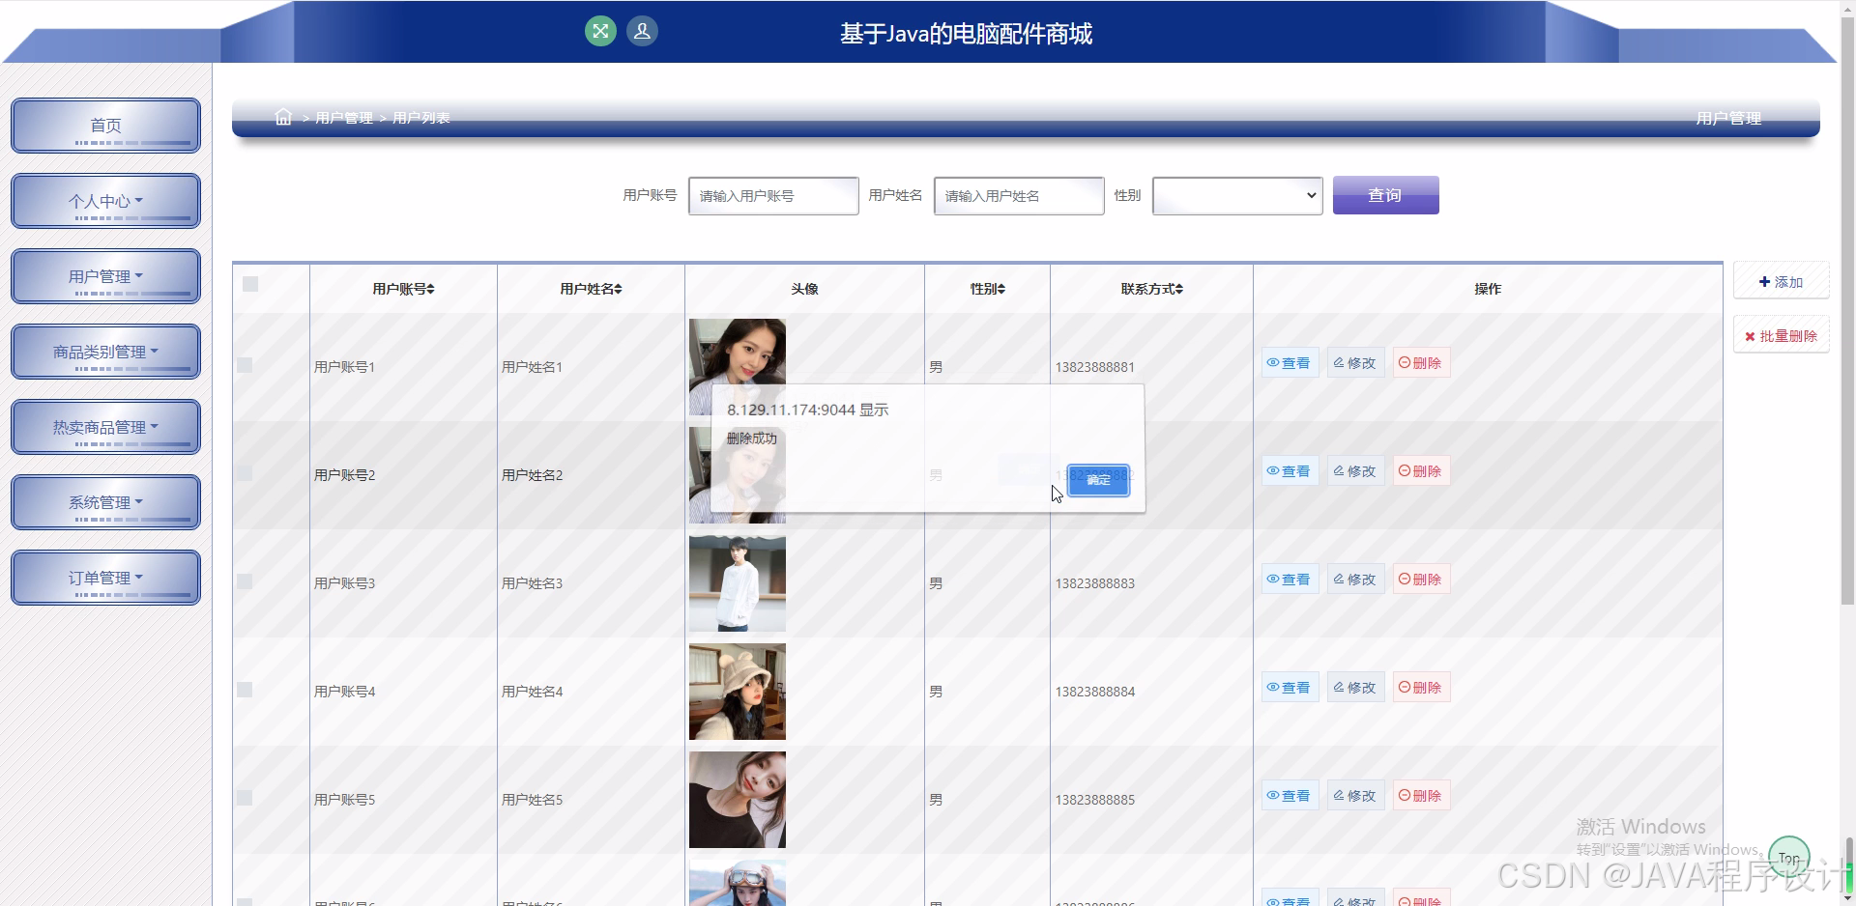This screenshot has height=906, width=1856.
Task: Delete the 用户账号2 record
Action: tap(1421, 471)
